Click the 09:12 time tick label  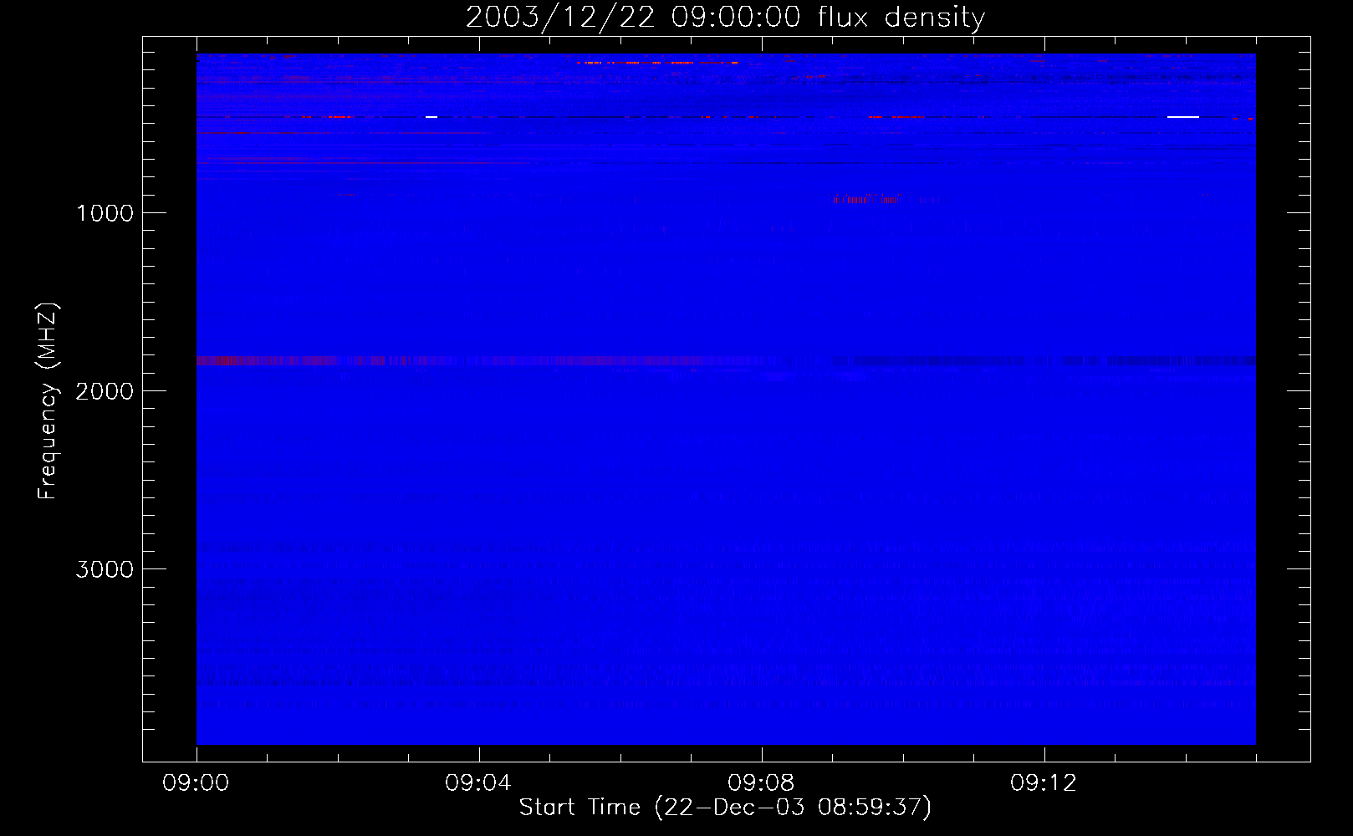click(x=1044, y=783)
